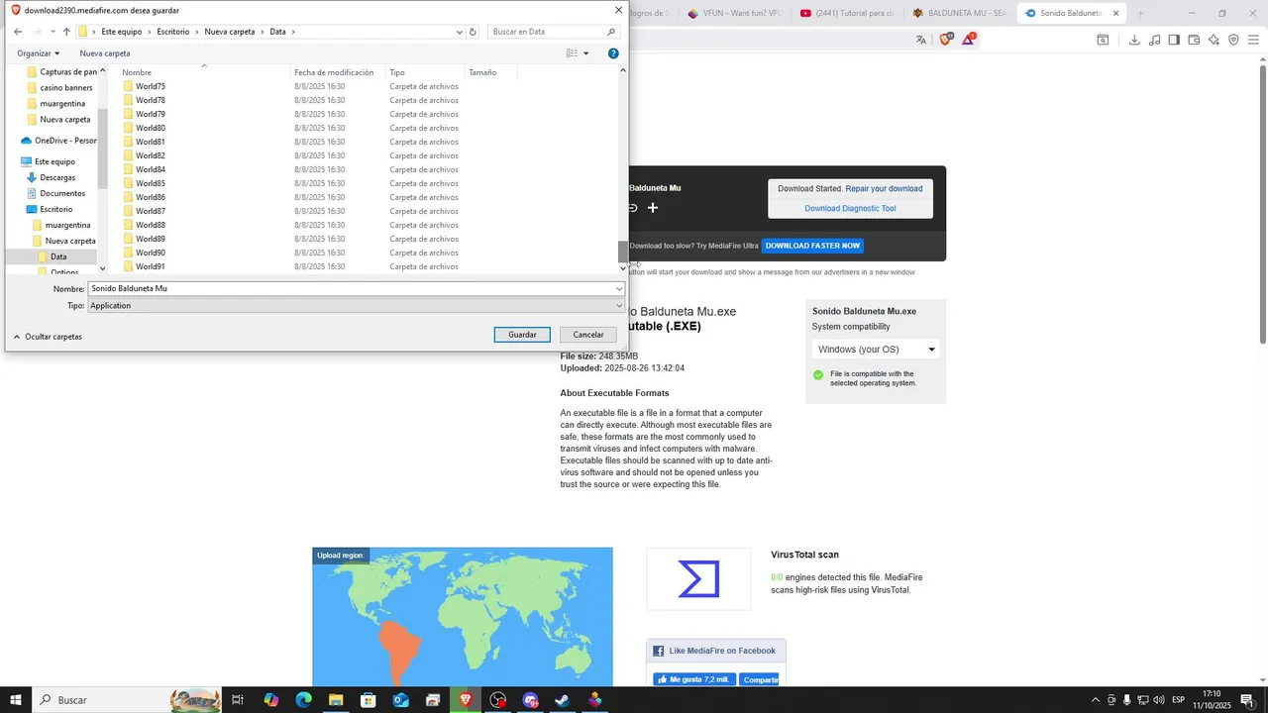The width and height of the screenshot is (1268, 713).
Task: Click the MediaFire Facebook icon
Action: (658, 651)
